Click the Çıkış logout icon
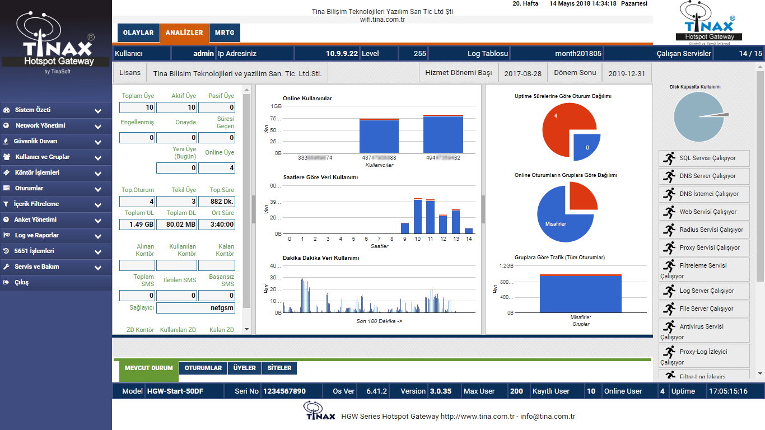 pos(6,283)
